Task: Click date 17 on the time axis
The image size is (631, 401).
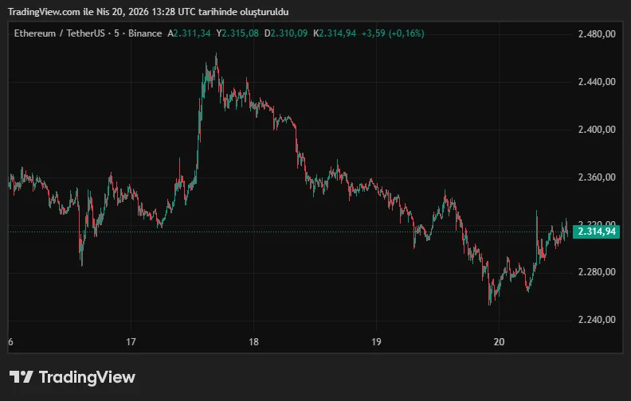Action: pyautogui.click(x=131, y=343)
